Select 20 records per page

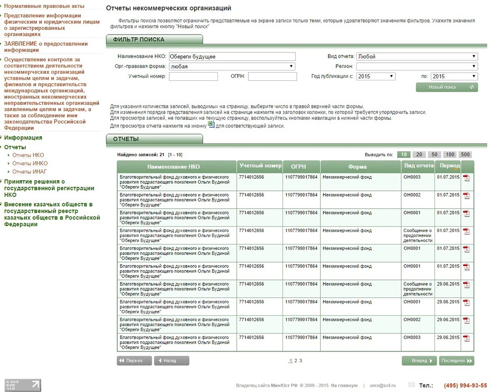point(419,155)
